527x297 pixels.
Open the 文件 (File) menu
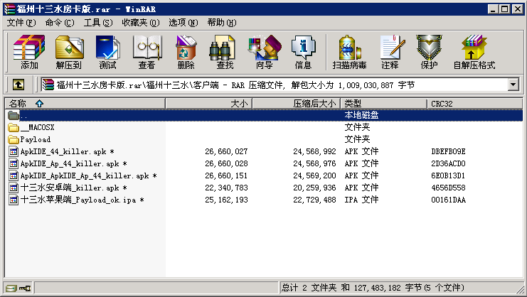[x=21, y=23]
